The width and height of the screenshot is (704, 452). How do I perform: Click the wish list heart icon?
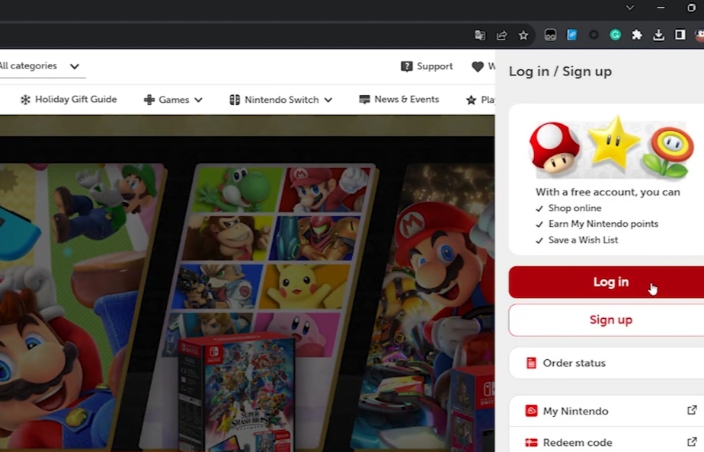pos(478,66)
